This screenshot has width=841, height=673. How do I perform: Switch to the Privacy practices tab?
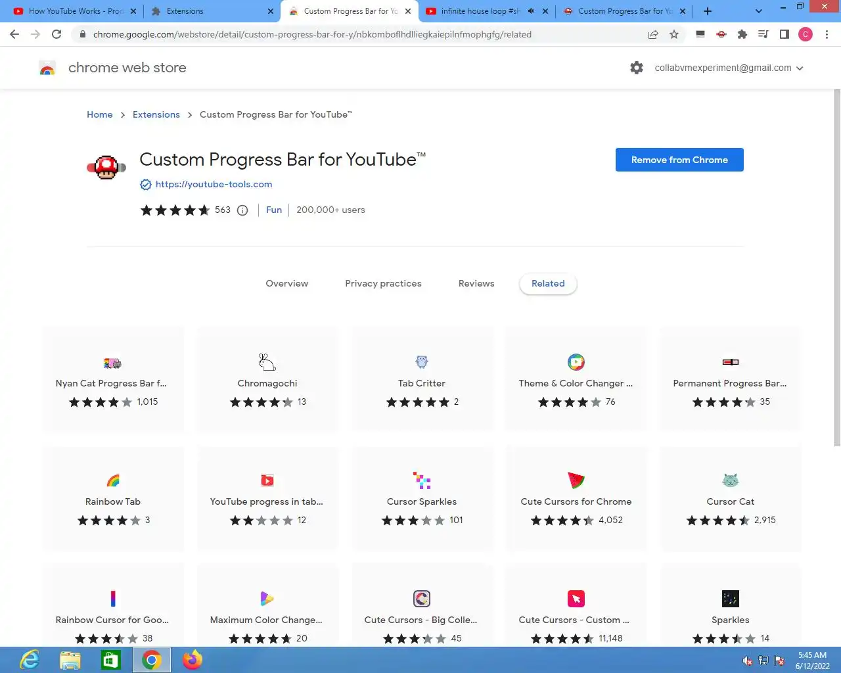coord(383,284)
